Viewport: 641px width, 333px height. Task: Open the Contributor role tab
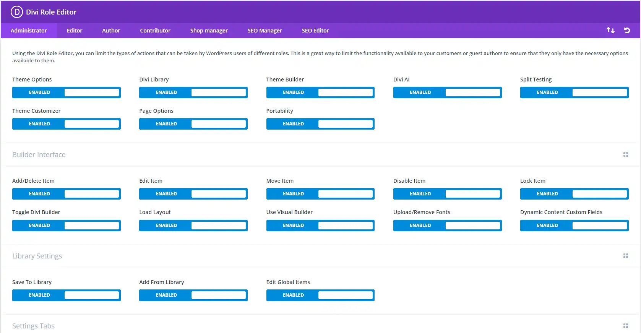(x=155, y=31)
